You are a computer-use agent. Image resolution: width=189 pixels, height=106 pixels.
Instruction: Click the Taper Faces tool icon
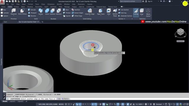101,11
